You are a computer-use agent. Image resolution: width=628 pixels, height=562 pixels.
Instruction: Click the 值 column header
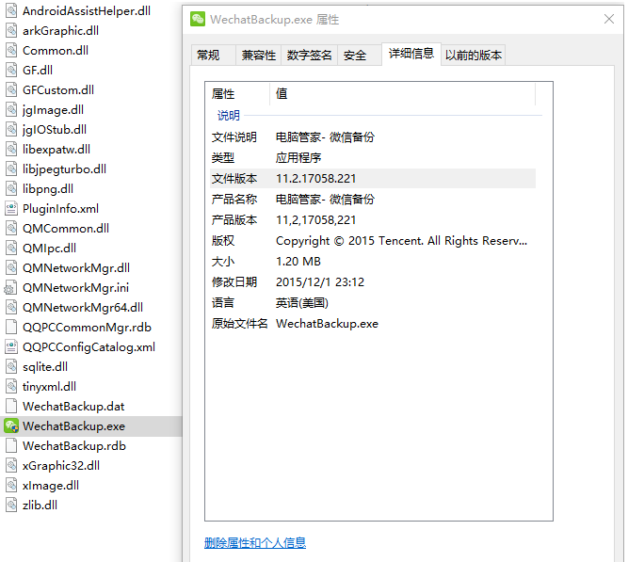click(x=403, y=94)
